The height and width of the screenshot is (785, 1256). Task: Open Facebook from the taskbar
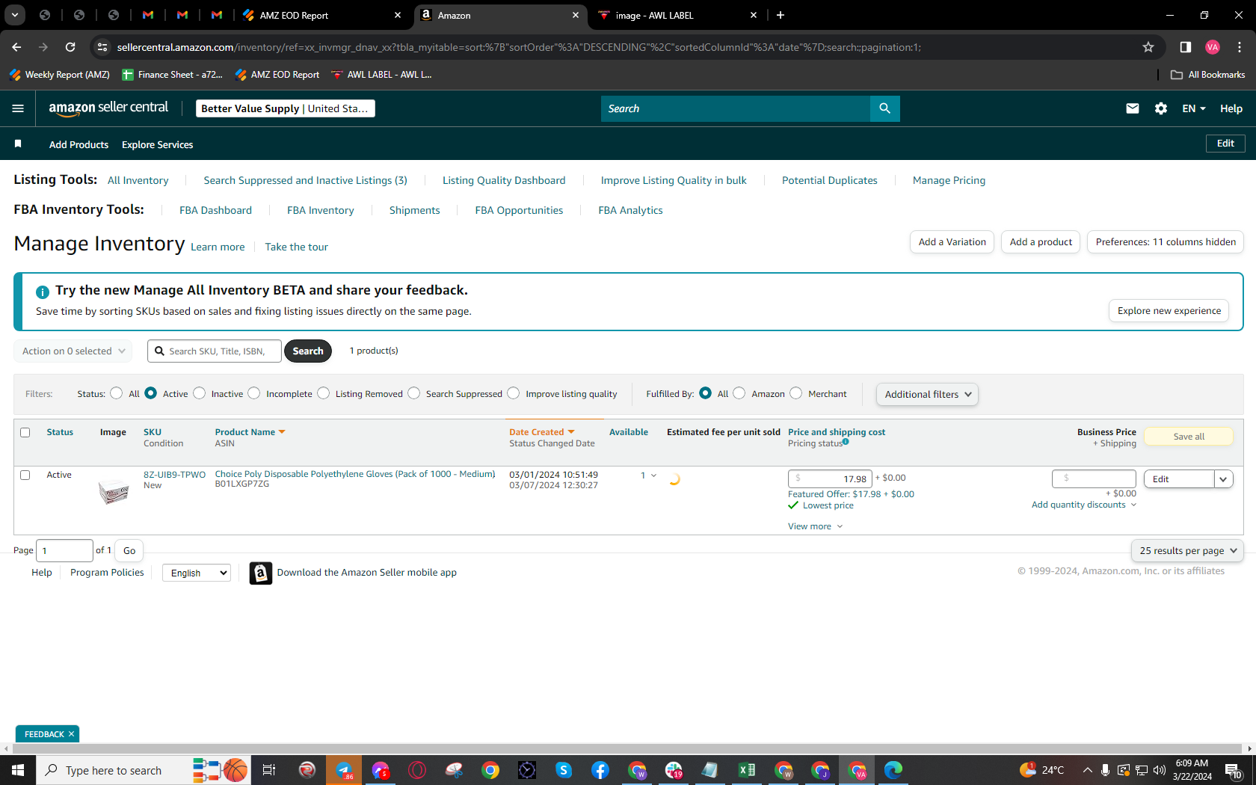(x=600, y=770)
